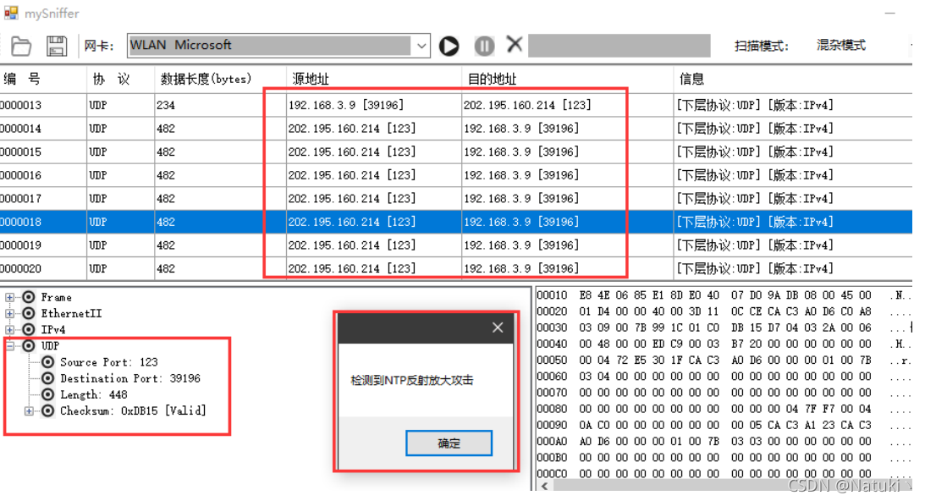This screenshot has width=925, height=501.
Task: Select Source Port: 123 tree entry
Action: 108,362
